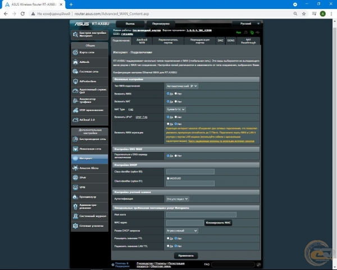This screenshot has width=337, height=270.
Task: Open Брандмауэр firewall settings
Action: [x=90, y=197]
